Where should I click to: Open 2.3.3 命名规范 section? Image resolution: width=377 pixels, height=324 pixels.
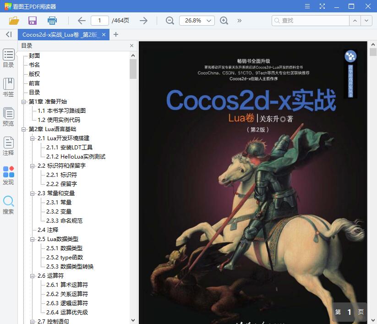(64, 220)
